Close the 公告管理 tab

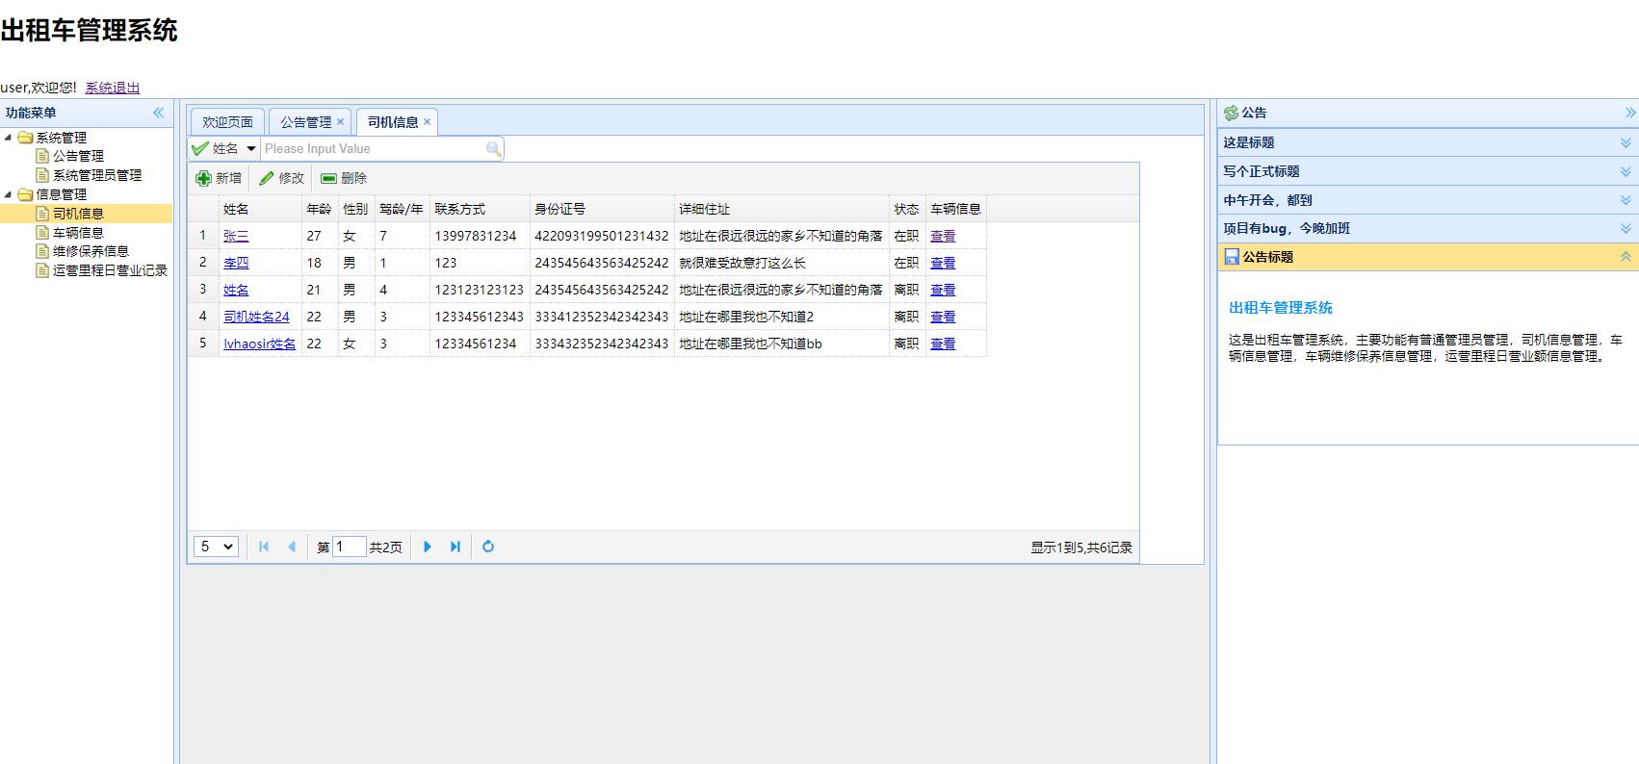click(x=340, y=122)
